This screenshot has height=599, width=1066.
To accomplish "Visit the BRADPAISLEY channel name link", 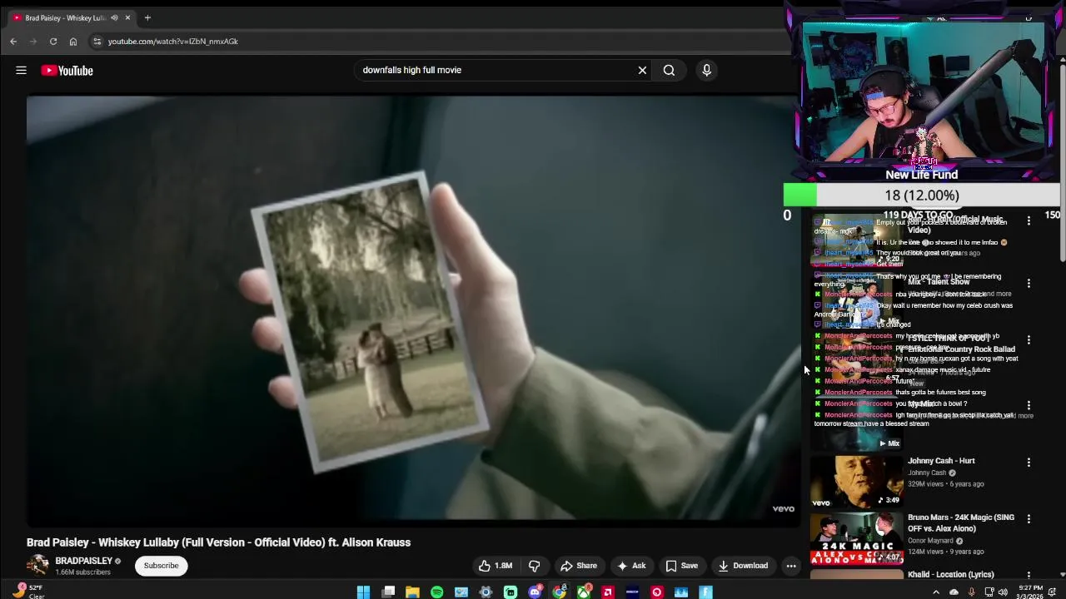I will [83, 562].
